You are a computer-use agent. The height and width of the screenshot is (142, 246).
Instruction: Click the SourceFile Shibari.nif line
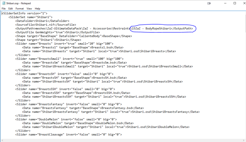pos(46,25)
